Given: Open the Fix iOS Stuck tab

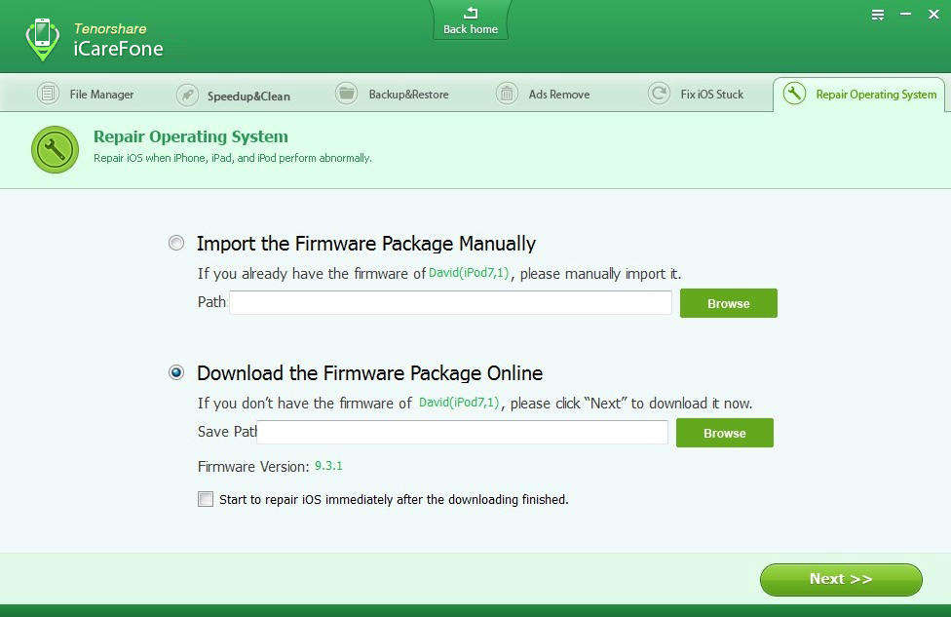Looking at the screenshot, I should [696, 94].
